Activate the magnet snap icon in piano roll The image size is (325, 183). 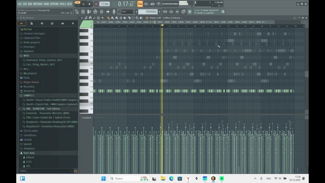click(90, 18)
